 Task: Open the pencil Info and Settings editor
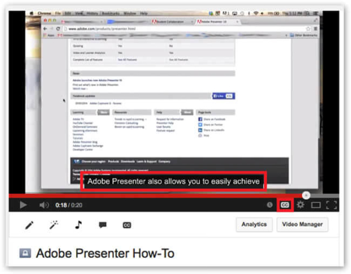coord(29,225)
